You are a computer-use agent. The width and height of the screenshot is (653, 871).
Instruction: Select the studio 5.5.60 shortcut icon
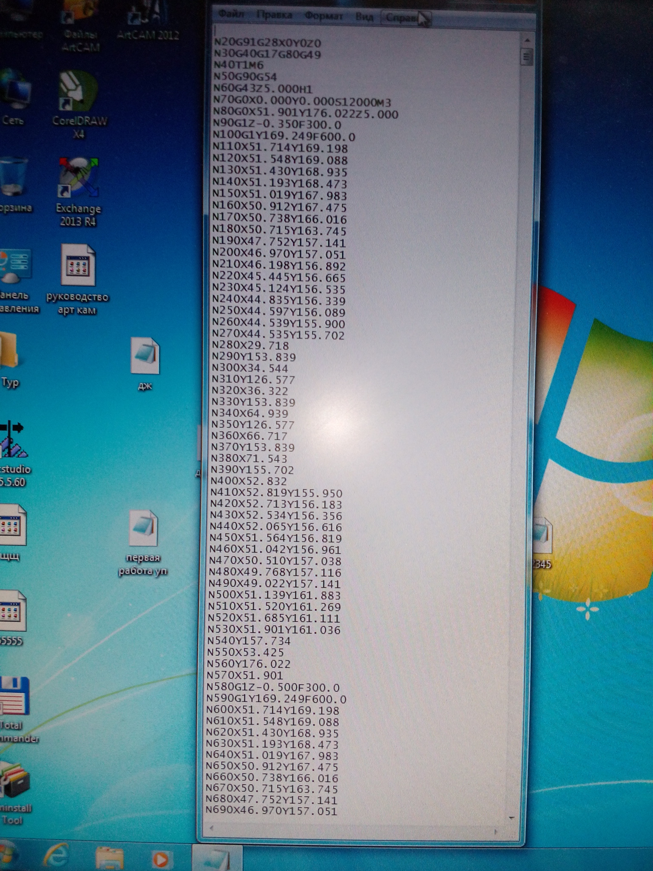tap(14, 453)
